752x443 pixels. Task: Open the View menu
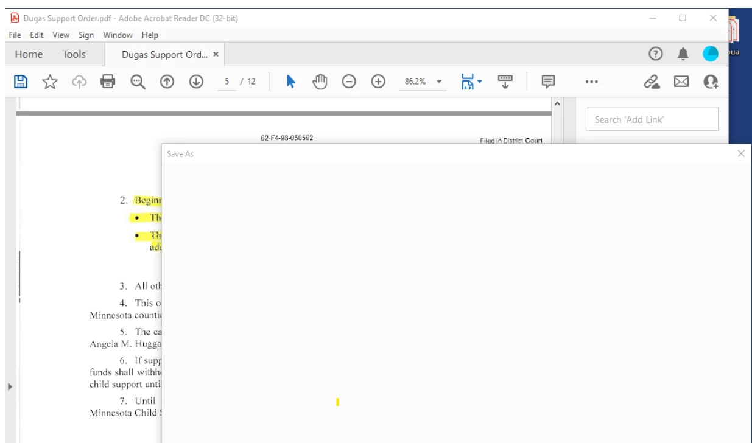click(x=61, y=35)
